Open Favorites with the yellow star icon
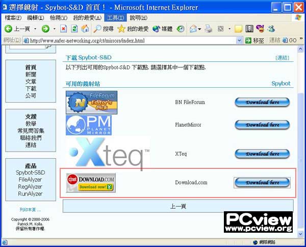This screenshot has width=306, height=247. (133, 29)
